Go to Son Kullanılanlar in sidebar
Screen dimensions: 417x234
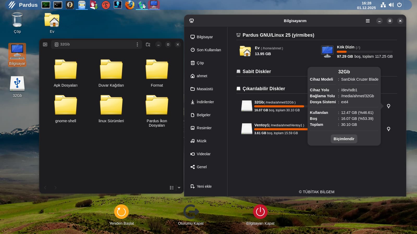click(x=208, y=50)
